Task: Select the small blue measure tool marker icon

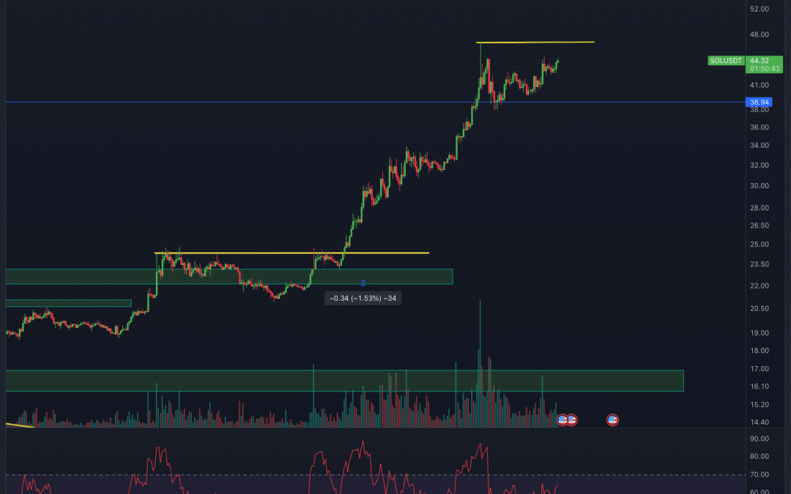Action: tap(363, 283)
